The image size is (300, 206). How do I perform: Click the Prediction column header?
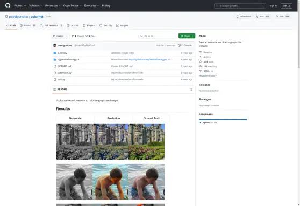tap(113, 118)
